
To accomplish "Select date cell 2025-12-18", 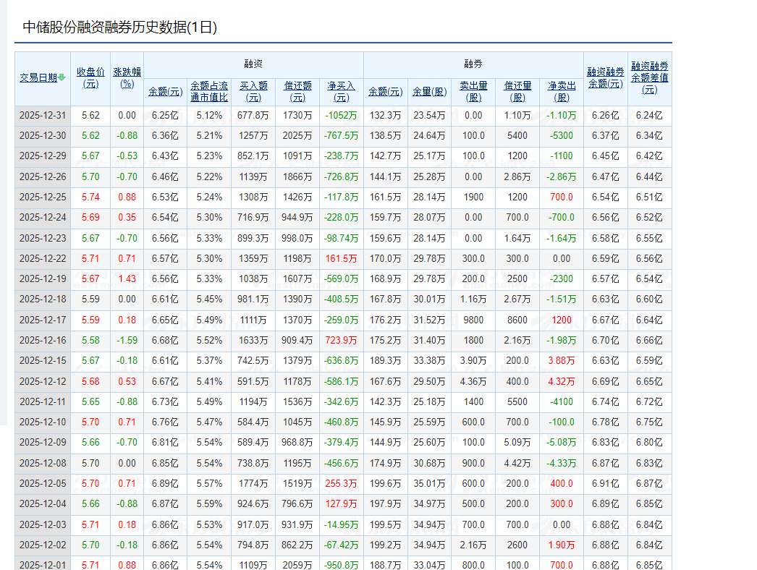I will [43, 299].
